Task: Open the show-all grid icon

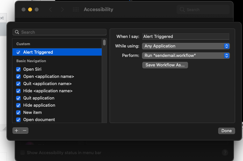Action: (x=76, y=10)
